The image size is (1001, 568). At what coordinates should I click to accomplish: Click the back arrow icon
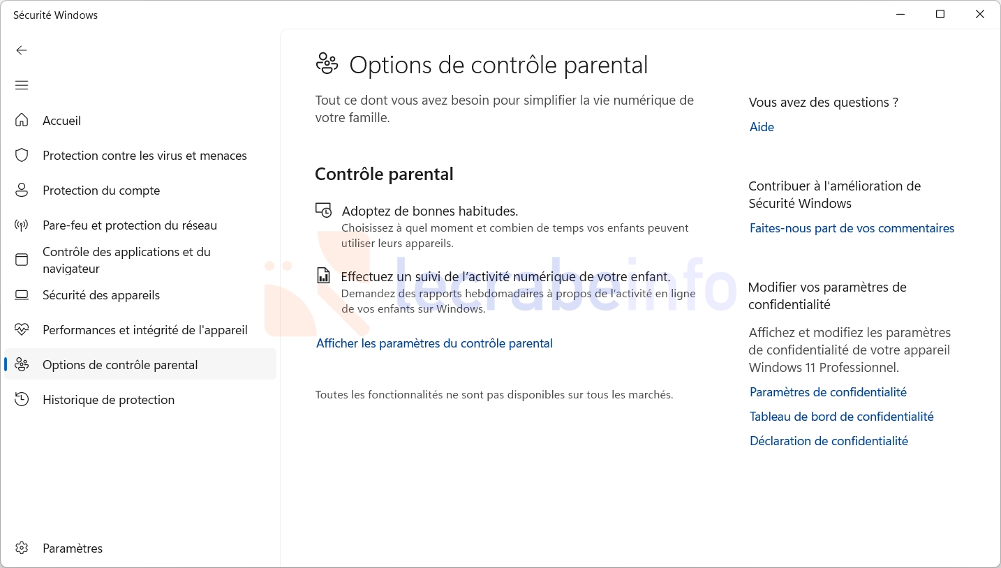(x=22, y=50)
